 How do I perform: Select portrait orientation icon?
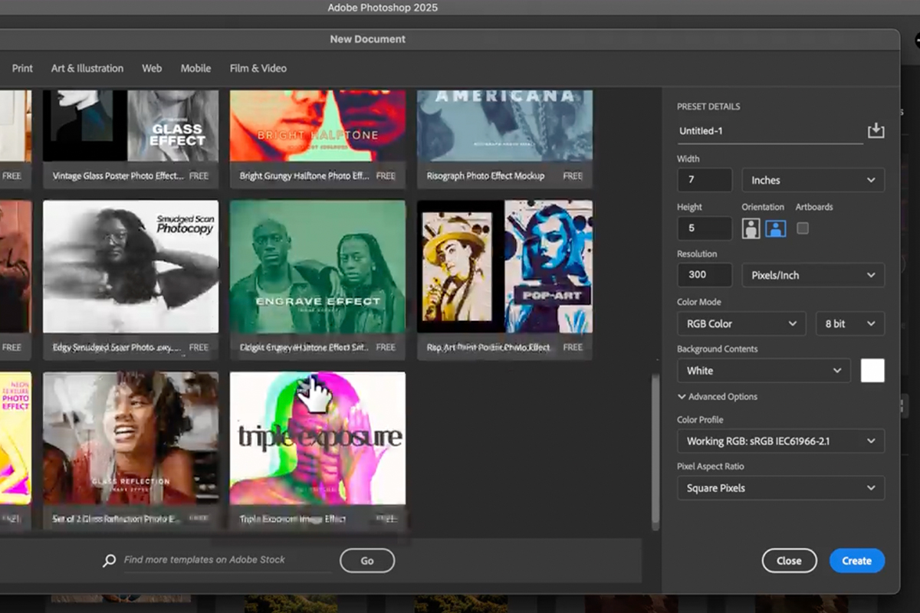(751, 228)
